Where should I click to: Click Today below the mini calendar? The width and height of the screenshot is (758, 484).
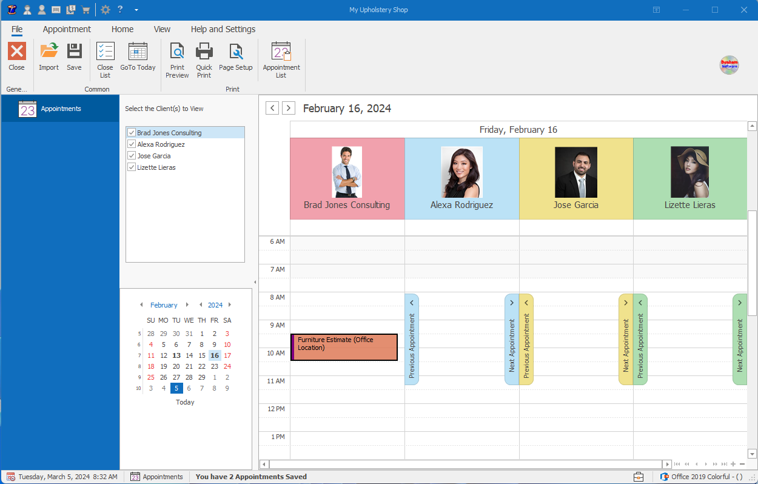pyautogui.click(x=185, y=402)
